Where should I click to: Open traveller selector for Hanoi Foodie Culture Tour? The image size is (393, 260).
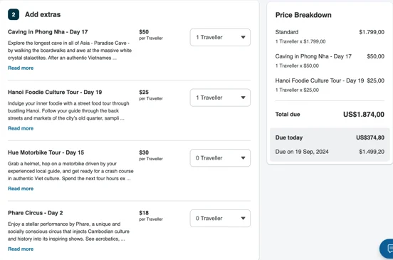220,98
